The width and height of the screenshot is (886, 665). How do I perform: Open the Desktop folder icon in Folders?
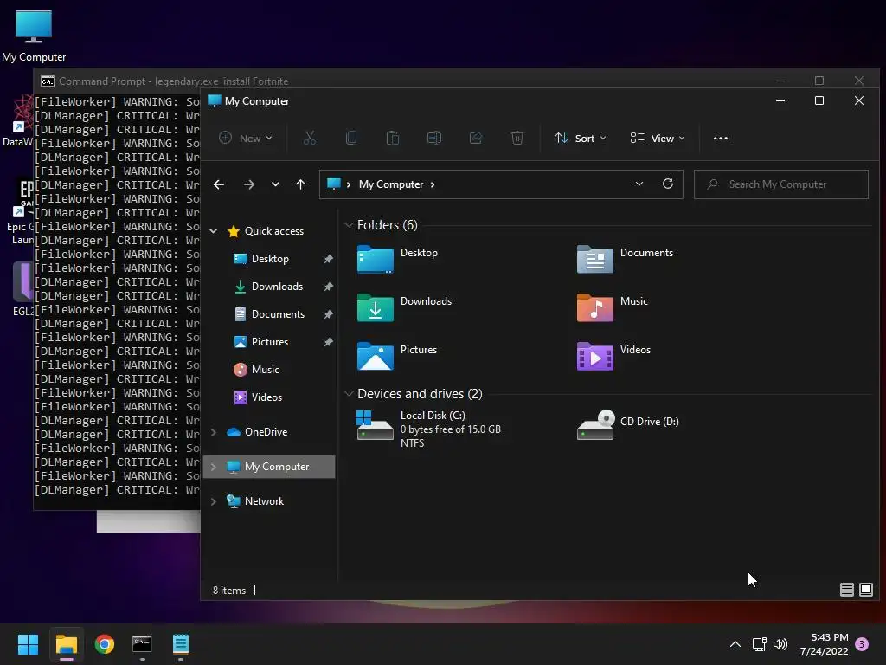[x=376, y=260]
